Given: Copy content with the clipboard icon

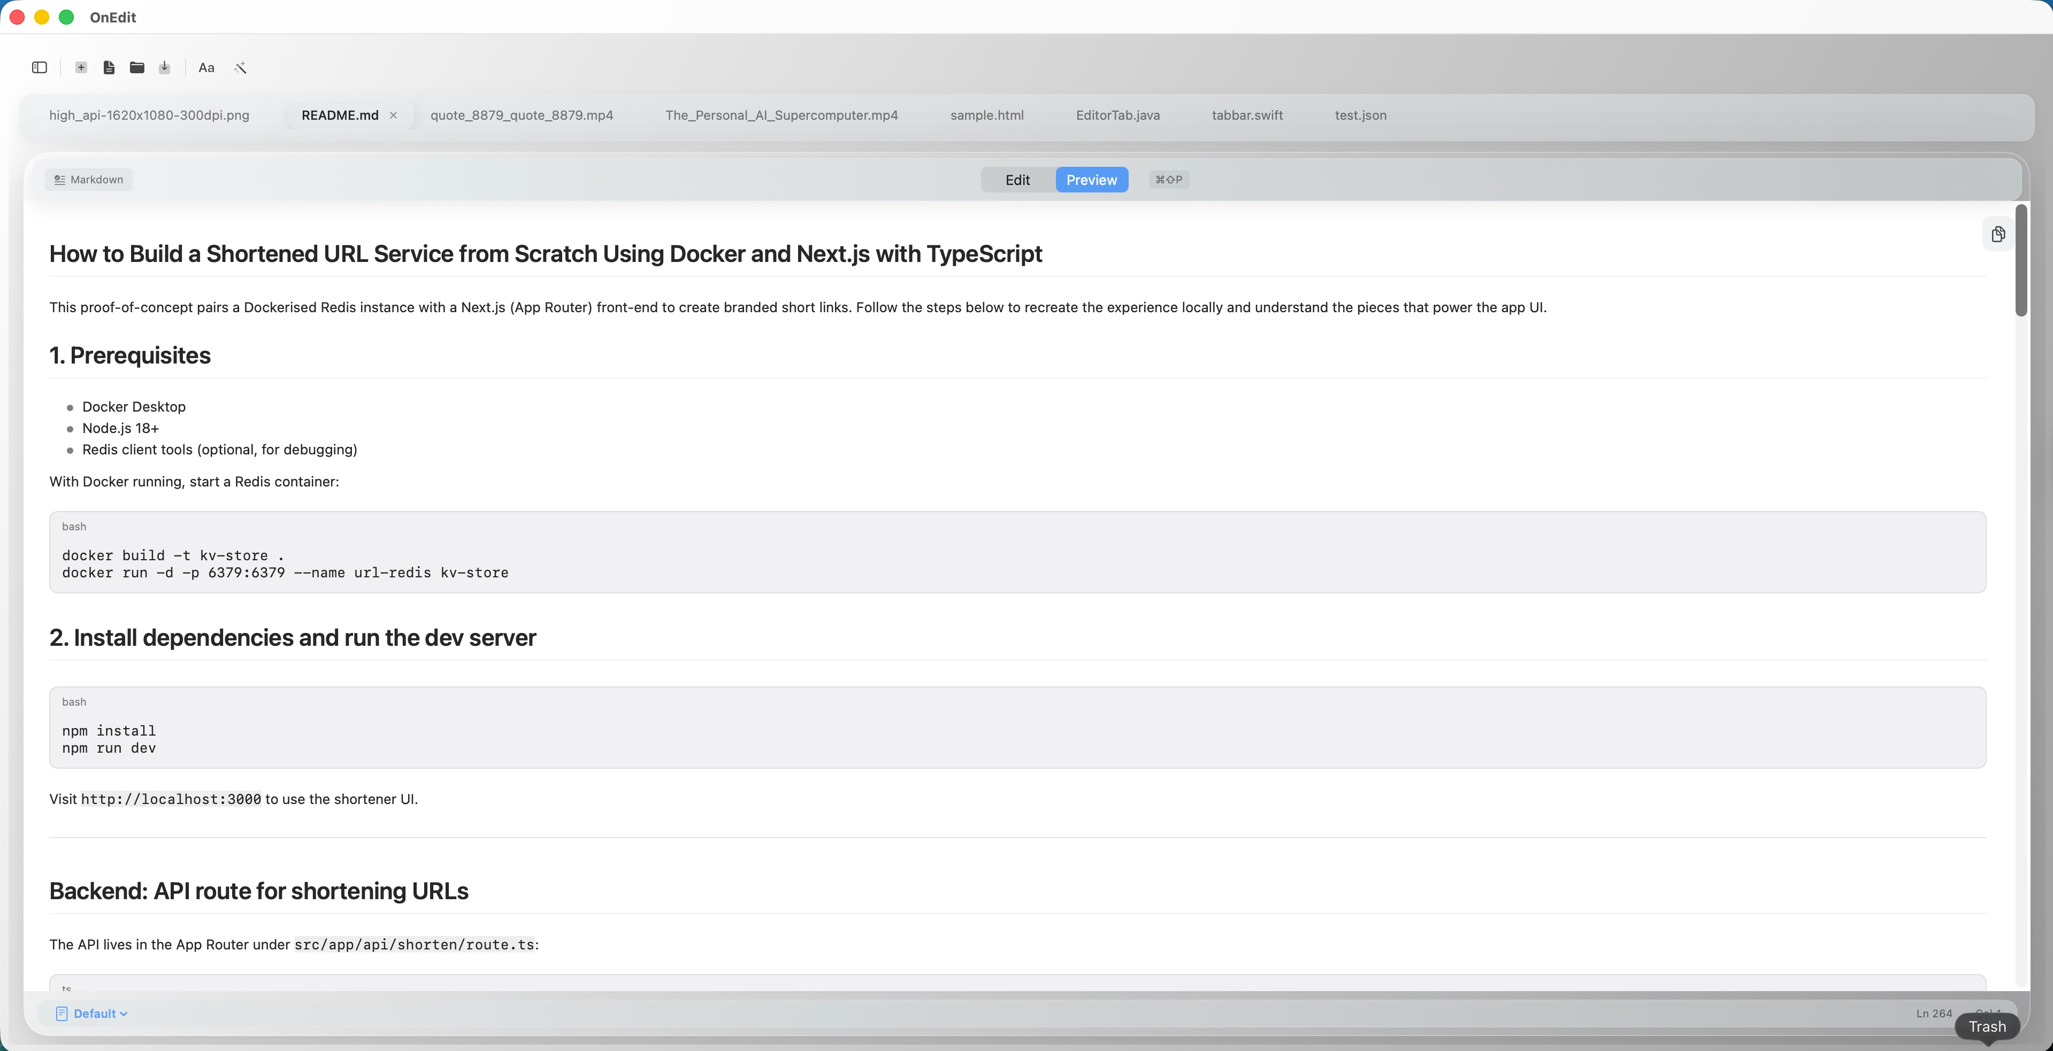Looking at the screenshot, I should coord(1997,234).
